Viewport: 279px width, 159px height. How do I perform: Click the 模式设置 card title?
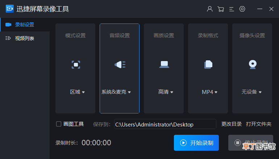75,35
